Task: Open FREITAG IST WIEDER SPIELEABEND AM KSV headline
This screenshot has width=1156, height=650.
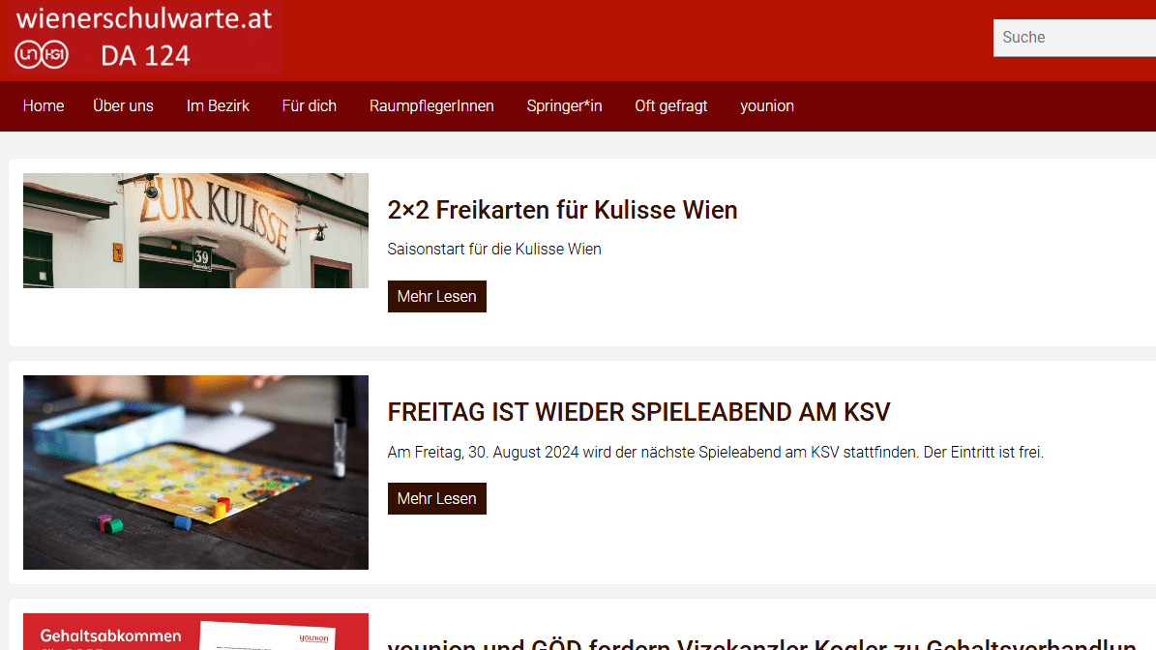Action: point(638,412)
